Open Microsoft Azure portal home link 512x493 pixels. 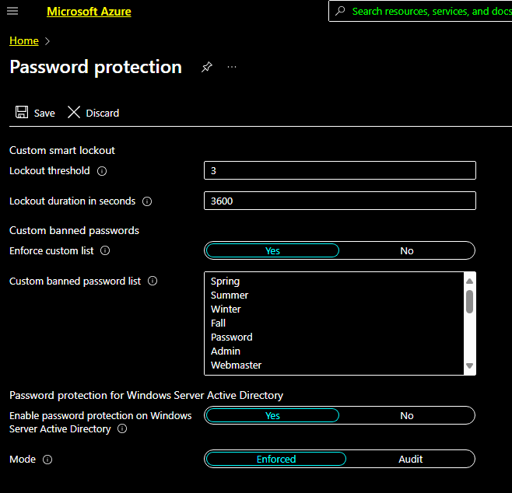[89, 12]
